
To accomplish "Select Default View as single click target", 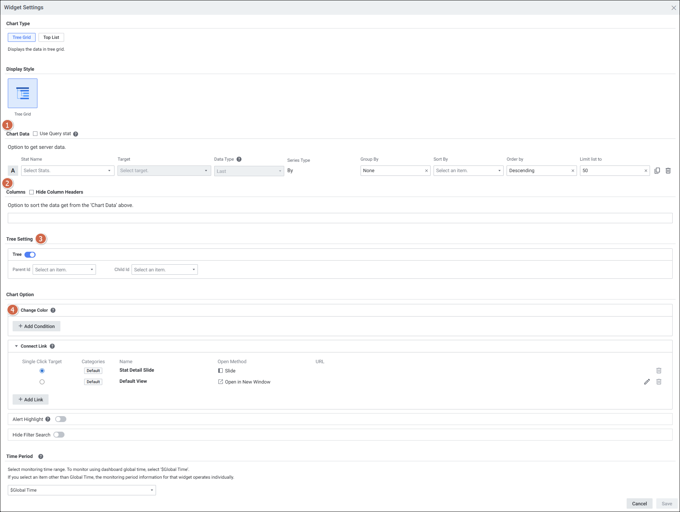I will (x=42, y=382).
